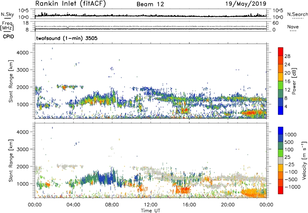The image size is (308, 213).
Task: Click the "Slant Range [km]" label of power panel
Action: (x=11, y=81)
